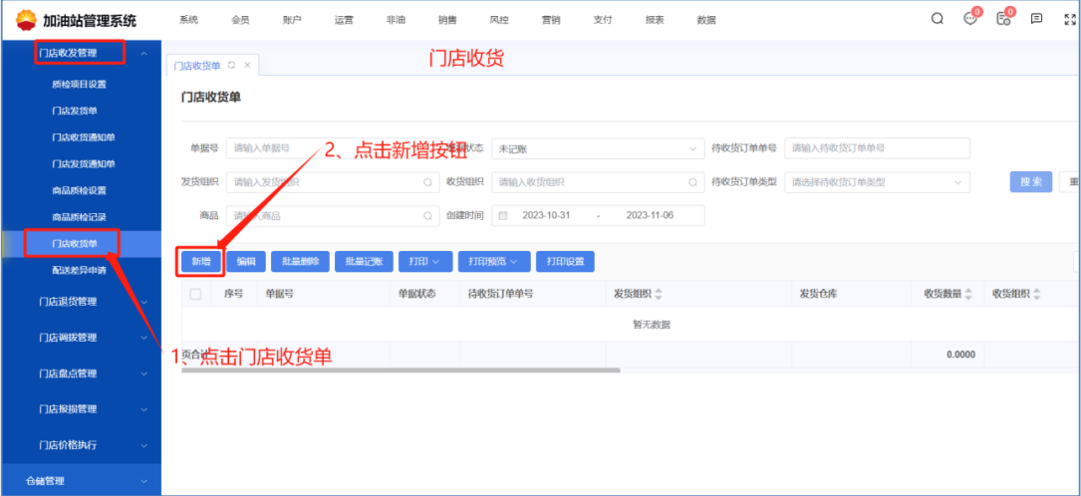Screen dimensions: 1081x496
Task: Click the search magnifier icon in top bar
Action: 938,19
